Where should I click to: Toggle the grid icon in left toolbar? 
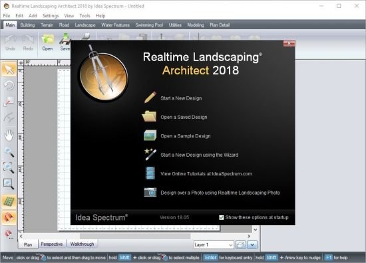click(9, 202)
